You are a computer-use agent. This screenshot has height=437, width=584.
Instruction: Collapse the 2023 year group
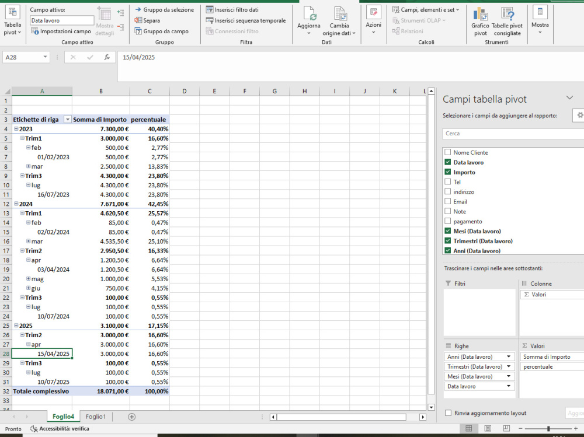(x=16, y=129)
